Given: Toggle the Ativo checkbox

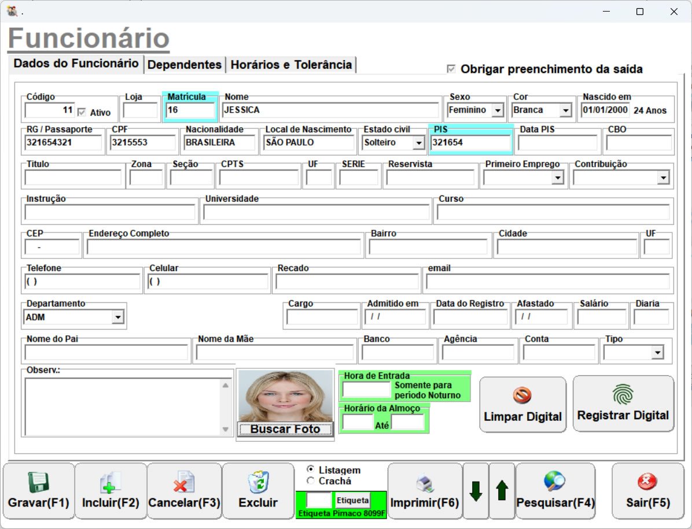Looking at the screenshot, I should tap(82, 112).
